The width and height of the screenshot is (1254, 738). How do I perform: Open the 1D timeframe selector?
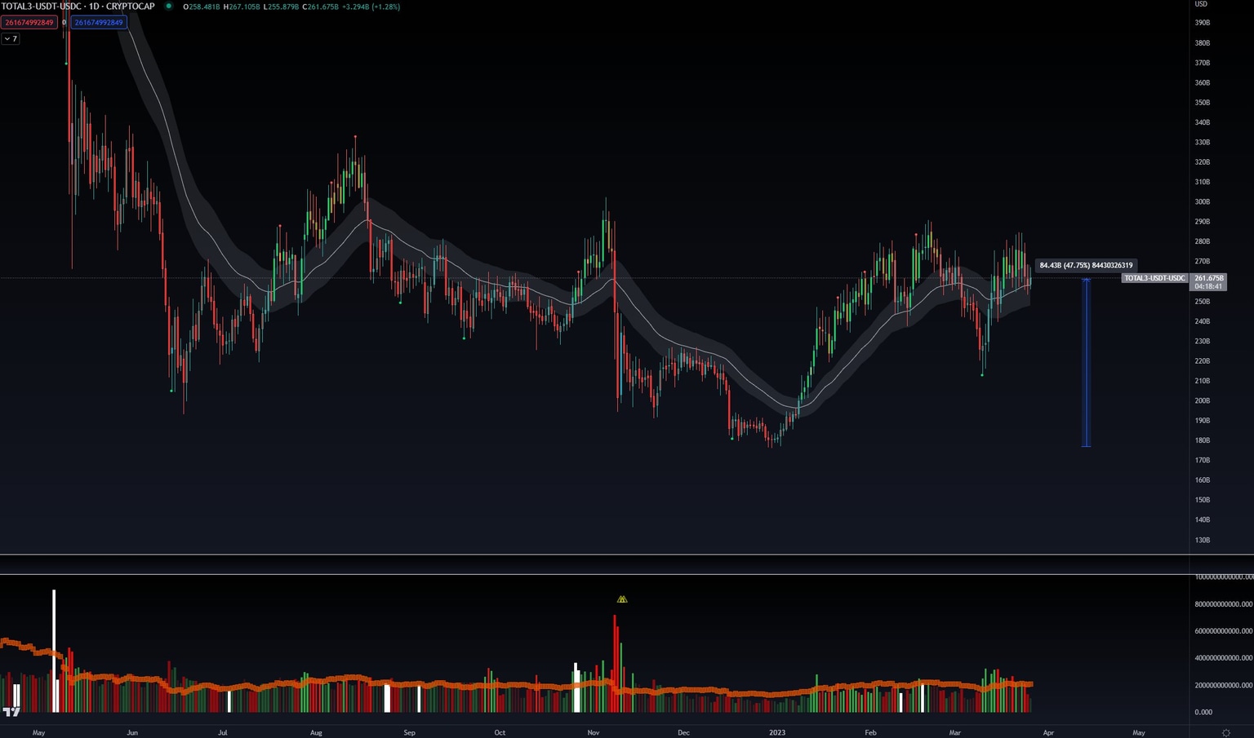click(96, 7)
